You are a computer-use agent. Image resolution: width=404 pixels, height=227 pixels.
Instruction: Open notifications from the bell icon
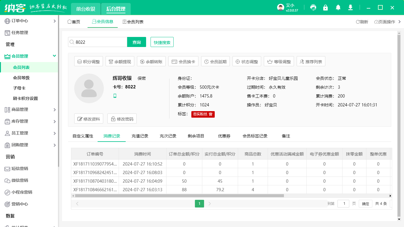point(338,7)
